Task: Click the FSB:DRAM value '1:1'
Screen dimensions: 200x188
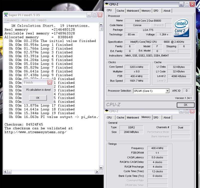Action: tap(157, 153)
